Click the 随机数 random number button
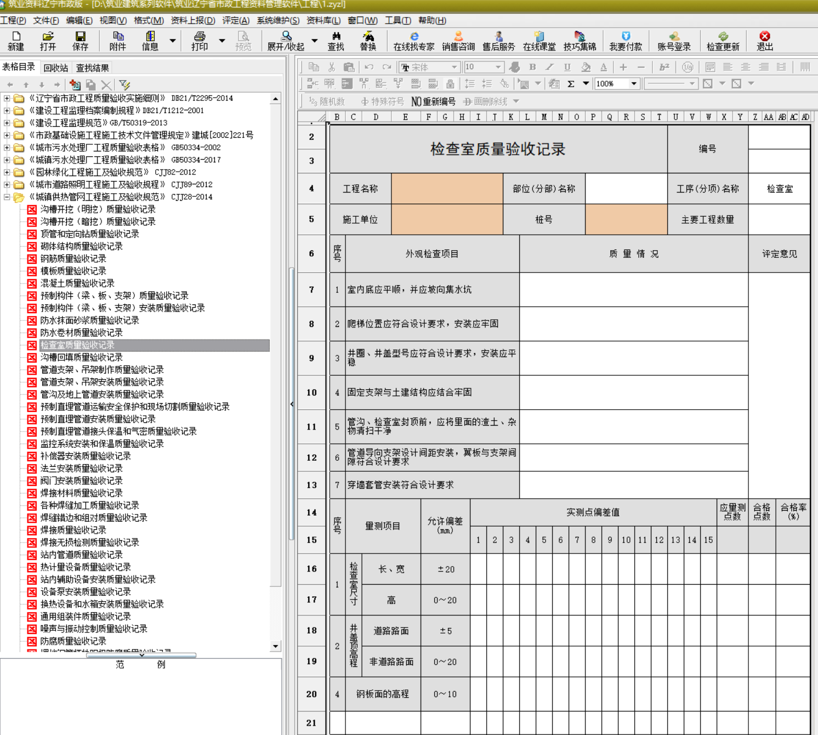 (327, 101)
